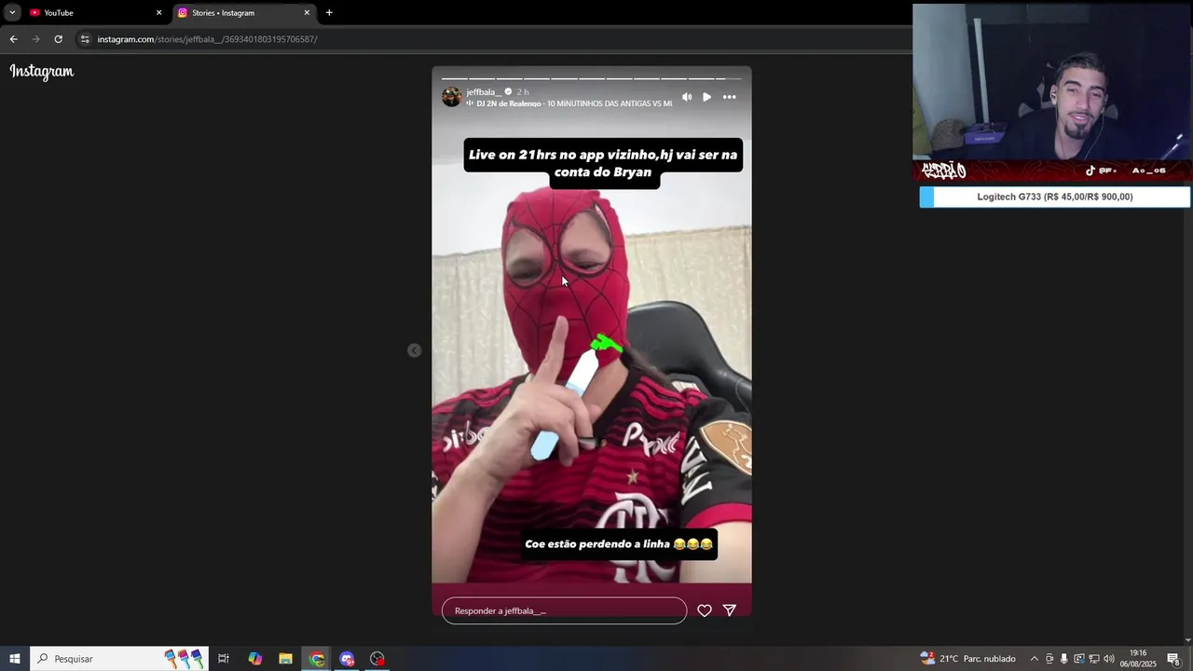Click the Logitech G733 donation goal bar
This screenshot has width=1193, height=671.
pos(1055,197)
